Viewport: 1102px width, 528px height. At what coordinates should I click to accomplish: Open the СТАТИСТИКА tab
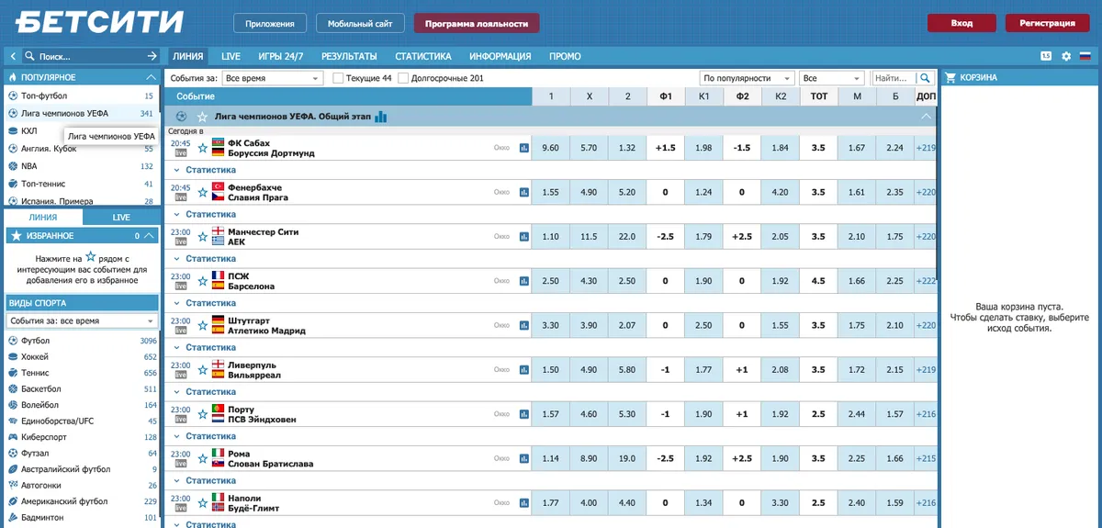click(423, 56)
